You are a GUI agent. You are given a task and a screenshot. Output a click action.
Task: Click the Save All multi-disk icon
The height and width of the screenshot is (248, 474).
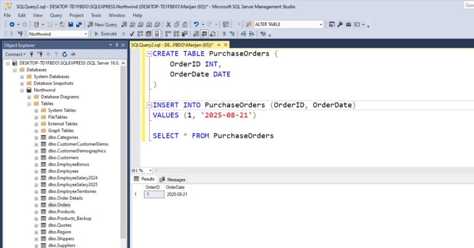click(x=79, y=24)
